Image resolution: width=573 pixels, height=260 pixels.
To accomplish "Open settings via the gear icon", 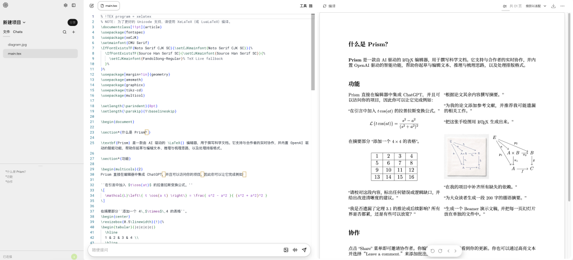I will click(x=65, y=5).
